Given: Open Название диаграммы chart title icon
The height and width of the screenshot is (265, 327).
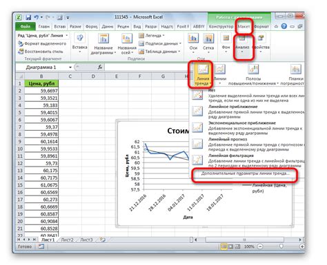Looking at the screenshot, I should point(103,39).
